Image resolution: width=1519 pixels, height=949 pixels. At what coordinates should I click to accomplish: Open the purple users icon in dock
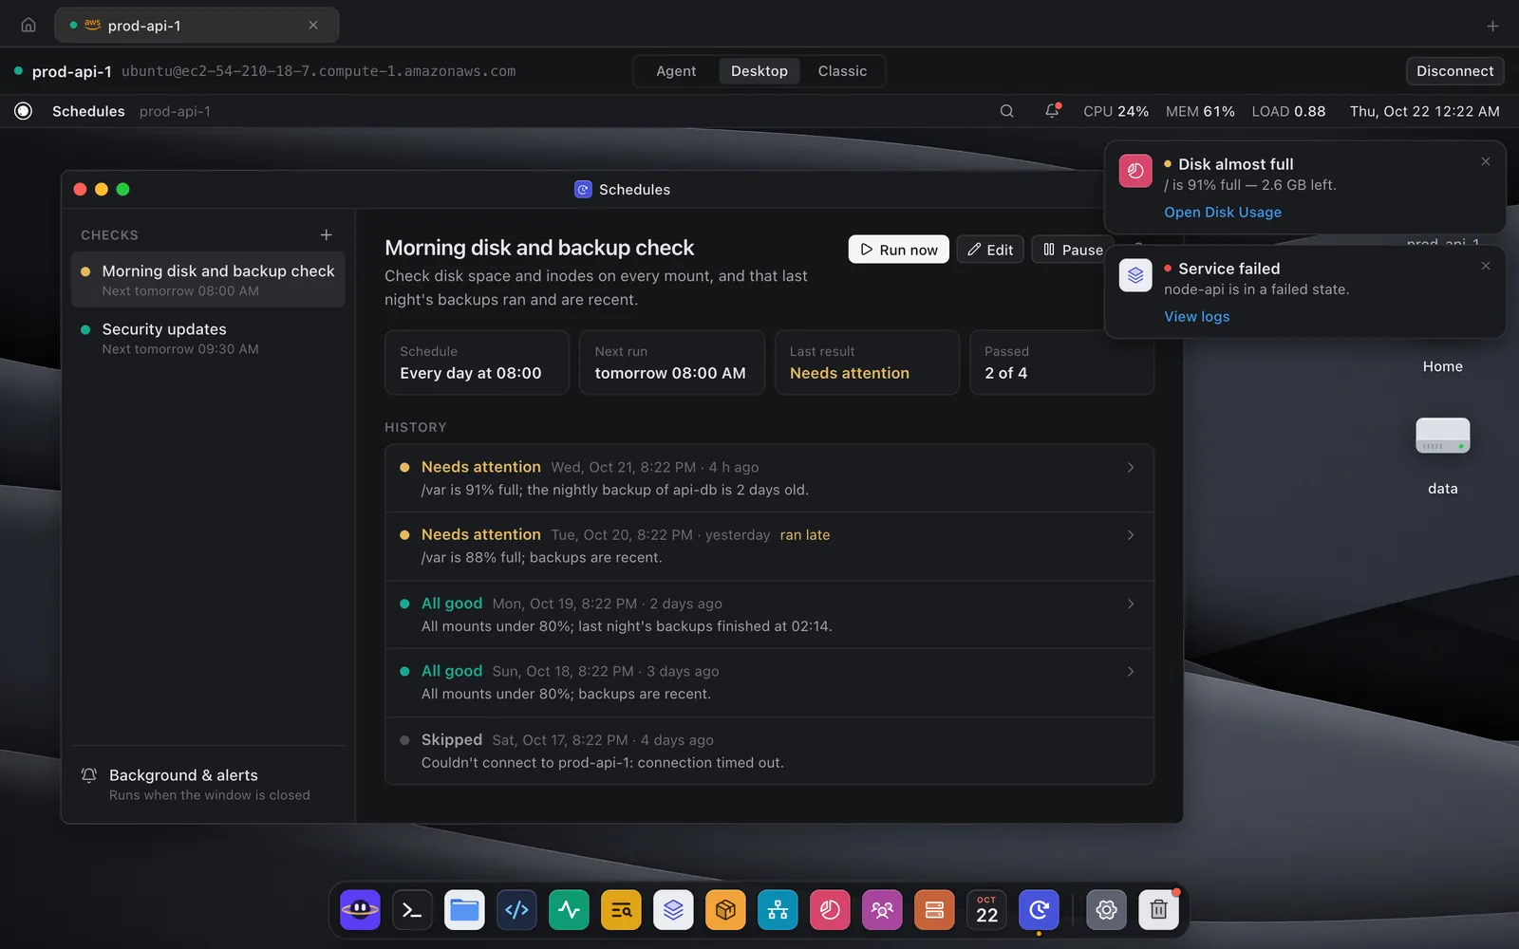pyautogui.click(x=882, y=910)
